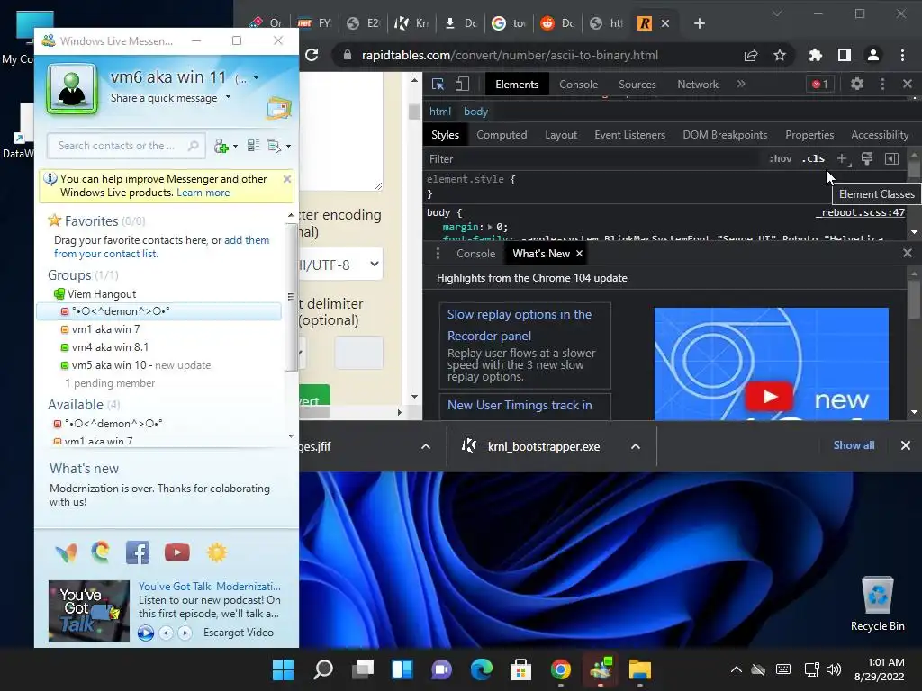Open the _reboot.scss:47 source link
This screenshot has height=691, width=922.
(x=860, y=212)
